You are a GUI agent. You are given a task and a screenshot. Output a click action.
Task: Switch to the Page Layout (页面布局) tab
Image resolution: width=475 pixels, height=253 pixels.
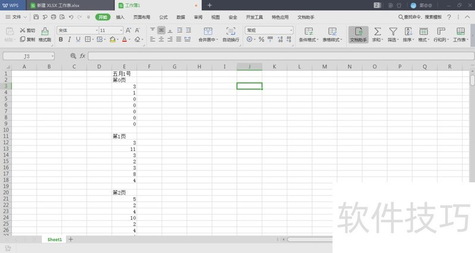pyautogui.click(x=142, y=17)
